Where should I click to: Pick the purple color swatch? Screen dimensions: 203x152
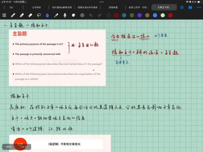[139, 15]
